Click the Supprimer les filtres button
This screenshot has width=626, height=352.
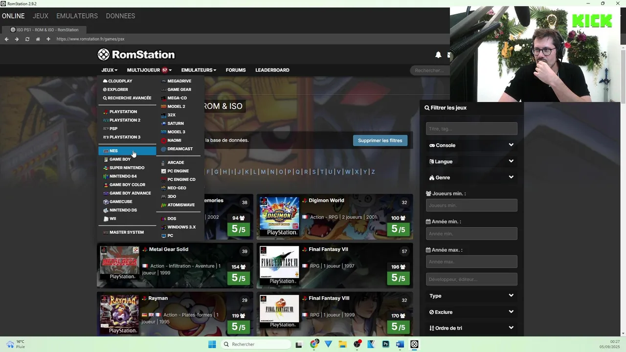(x=380, y=140)
